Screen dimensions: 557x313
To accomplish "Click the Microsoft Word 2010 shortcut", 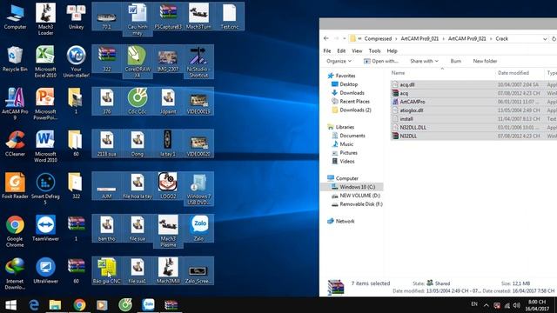I will click(x=45, y=146).
